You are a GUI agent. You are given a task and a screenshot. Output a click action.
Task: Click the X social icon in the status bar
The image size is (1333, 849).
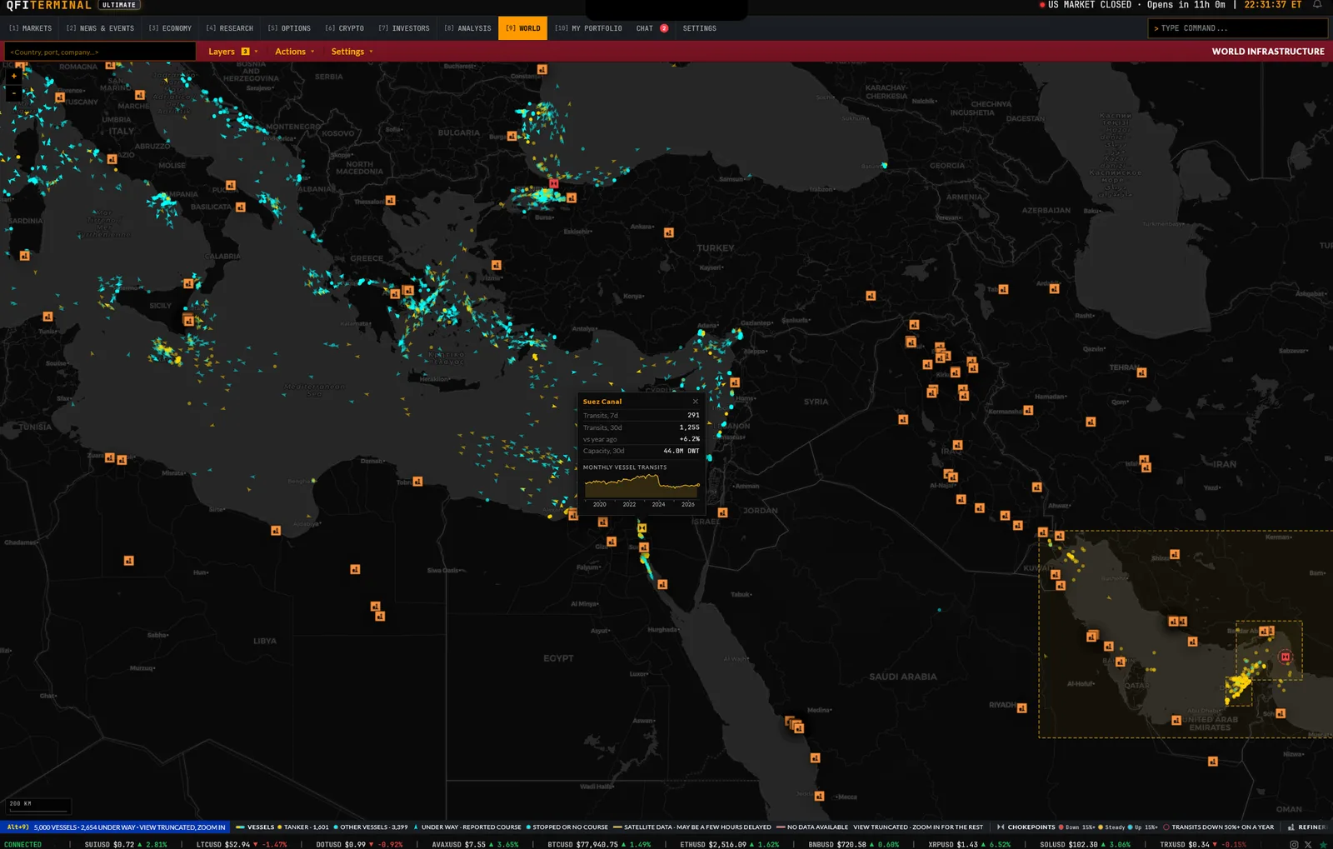tap(1308, 844)
